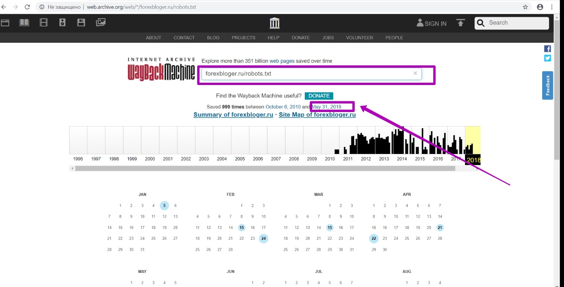Open the April 22 capture
This screenshot has height=287, width=564.
[x=374, y=239]
